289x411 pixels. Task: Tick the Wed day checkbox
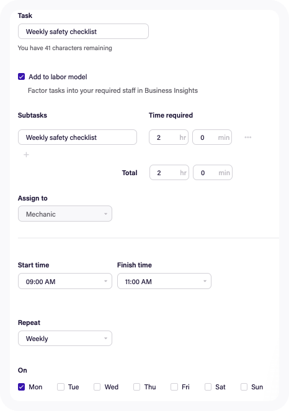click(97, 387)
